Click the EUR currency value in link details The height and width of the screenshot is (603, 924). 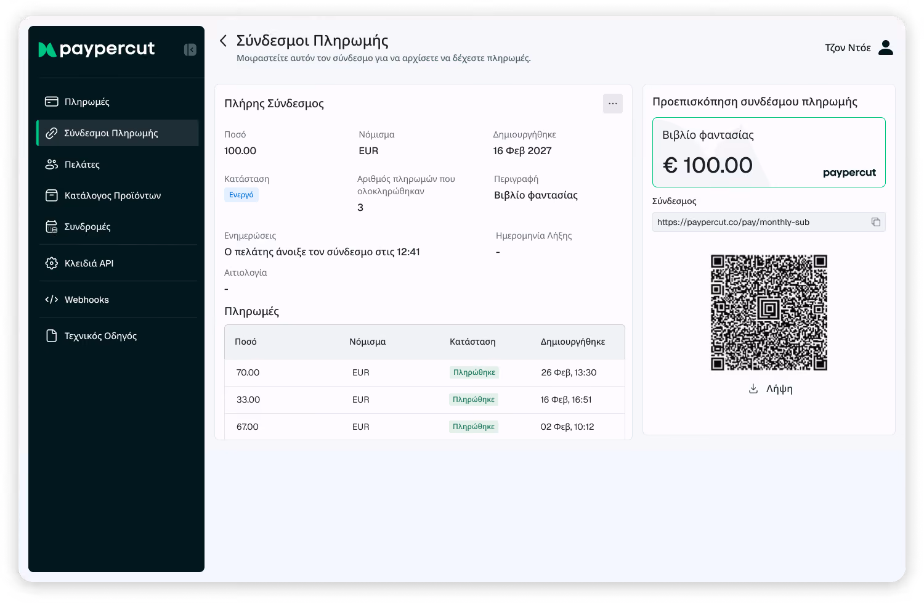[368, 150]
